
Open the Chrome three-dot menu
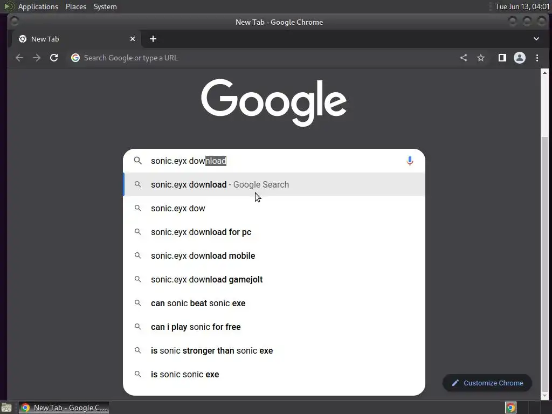click(x=537, y=58)
